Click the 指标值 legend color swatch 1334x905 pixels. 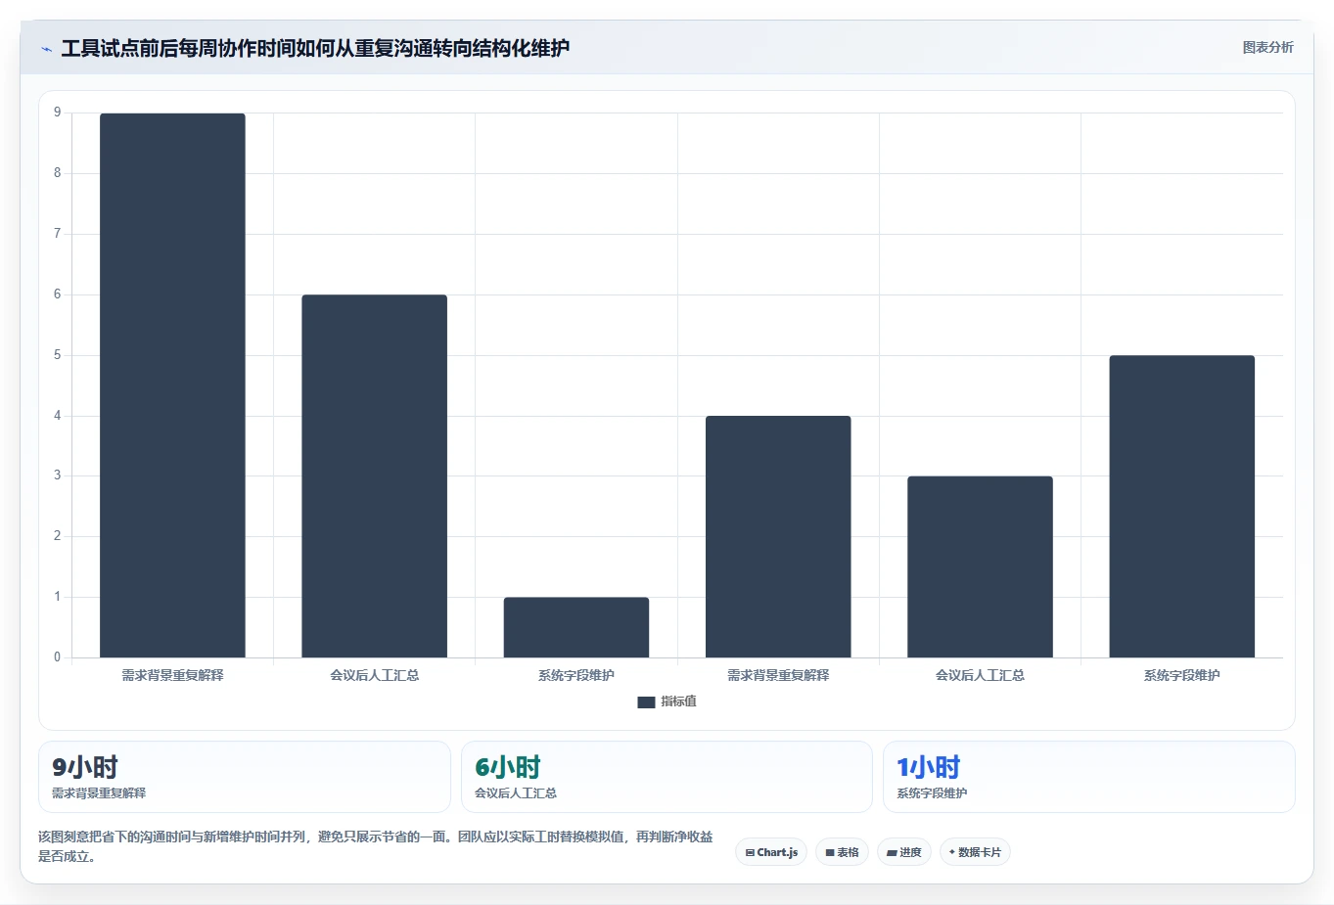pos(646,702)
